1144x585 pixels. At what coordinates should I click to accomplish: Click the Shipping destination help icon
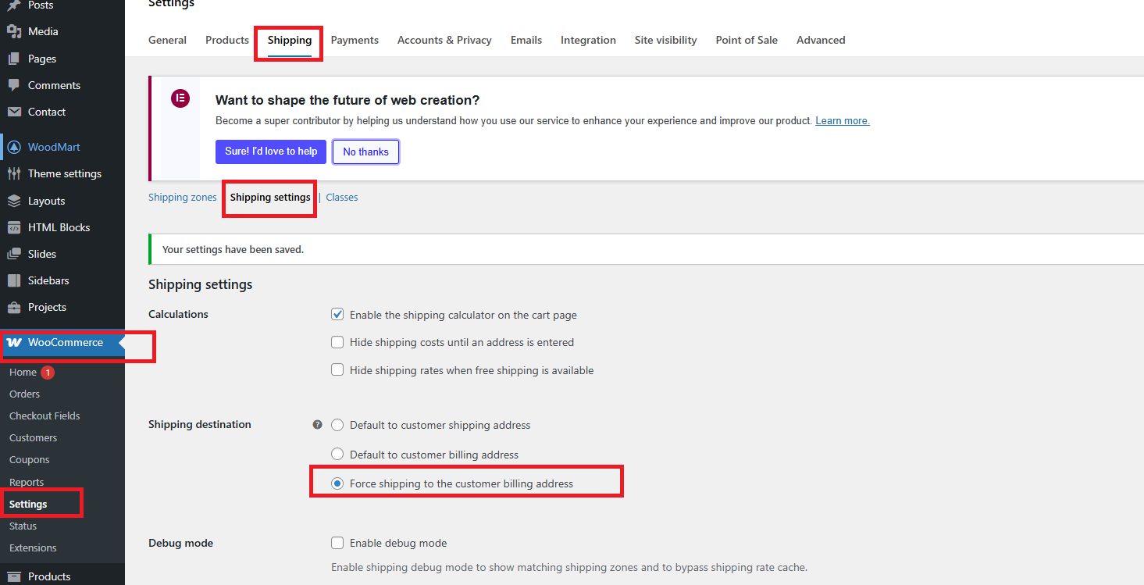[317, 425]
